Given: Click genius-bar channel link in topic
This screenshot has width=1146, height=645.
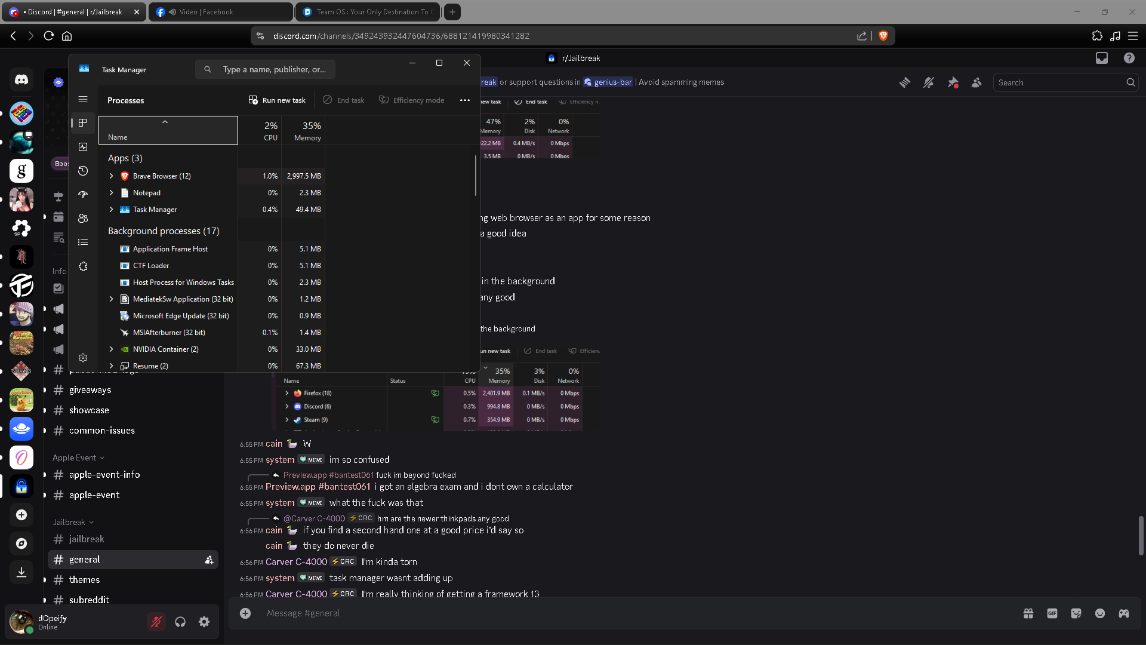Looking at the screenshot, I should point(608,82).
